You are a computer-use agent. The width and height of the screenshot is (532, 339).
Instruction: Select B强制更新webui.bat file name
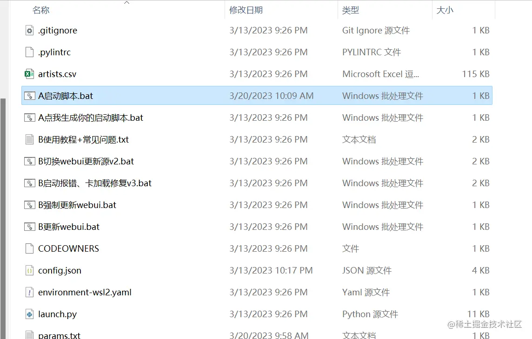[77, 205]
